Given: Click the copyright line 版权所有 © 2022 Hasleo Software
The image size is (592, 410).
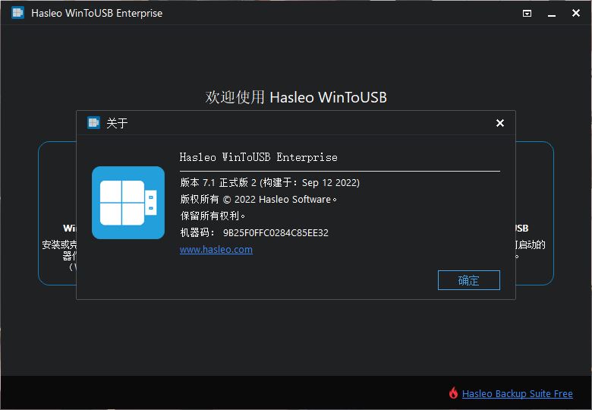Looking at the screenshot, I should tap(259, 200).
